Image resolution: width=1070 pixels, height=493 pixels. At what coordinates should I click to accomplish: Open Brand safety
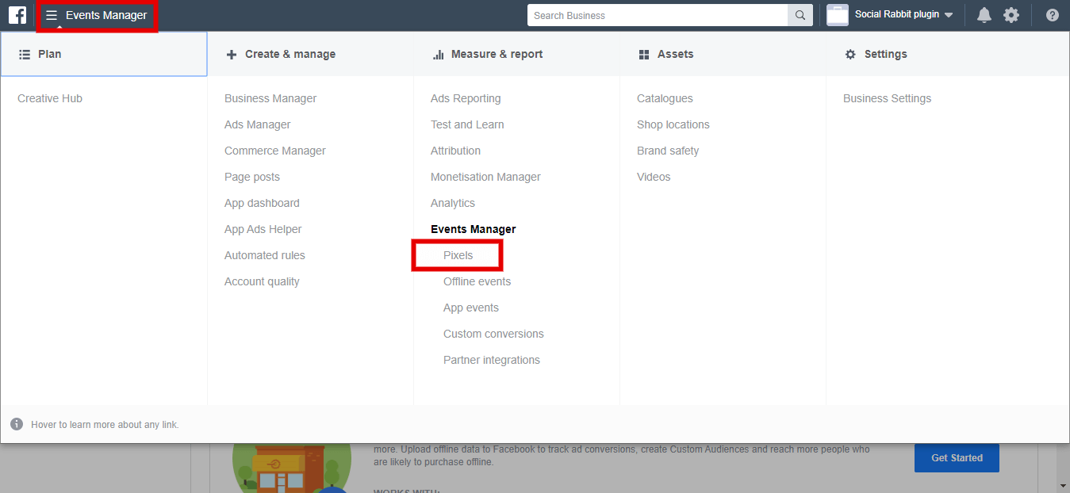point(668,151)
